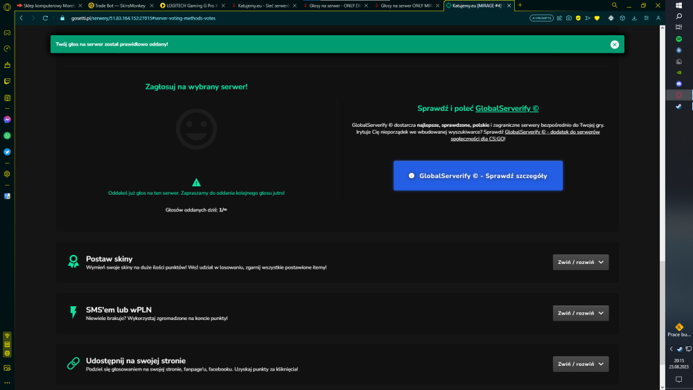Open GX Control speedometer icon in sidebar
The width and height of the screenshot is (693, 390).
pyautogui.click(x=7, y=48)
